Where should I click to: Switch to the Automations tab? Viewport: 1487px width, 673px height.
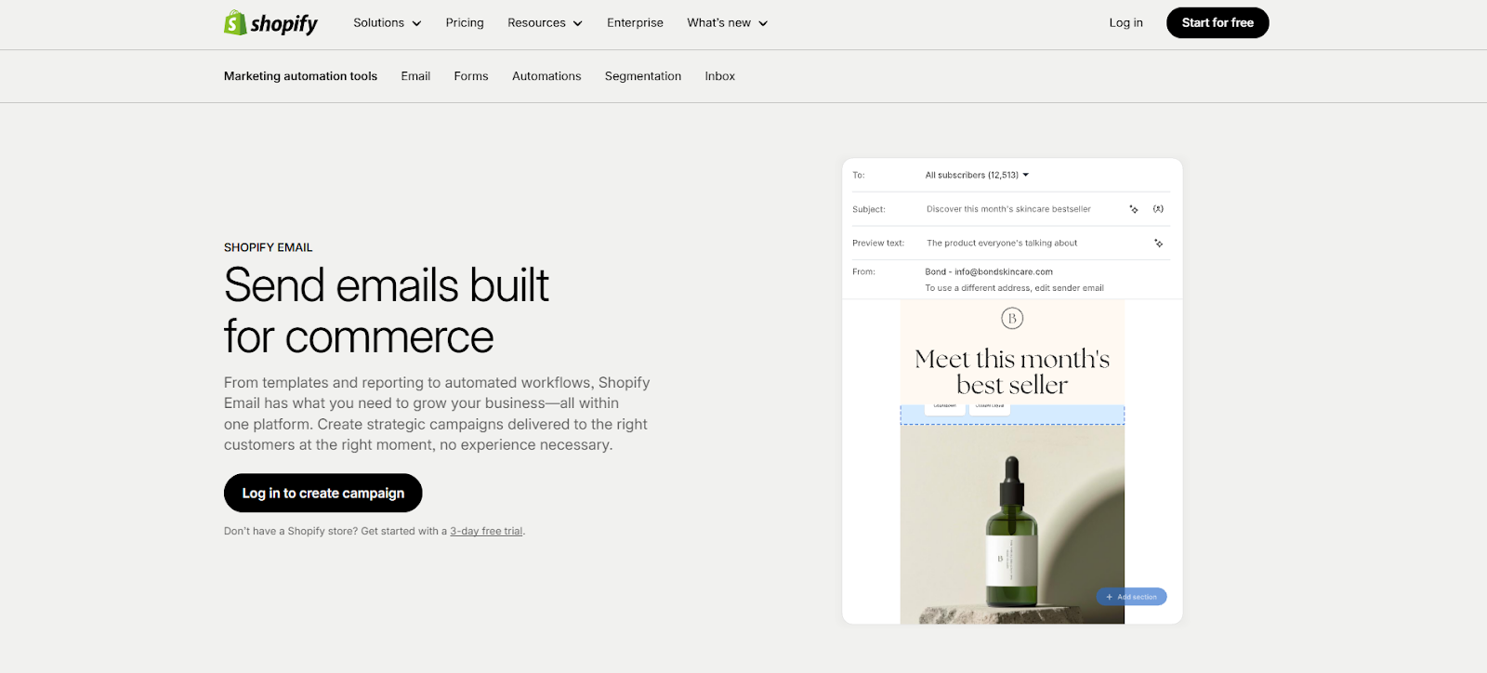[x=546, y=76]
